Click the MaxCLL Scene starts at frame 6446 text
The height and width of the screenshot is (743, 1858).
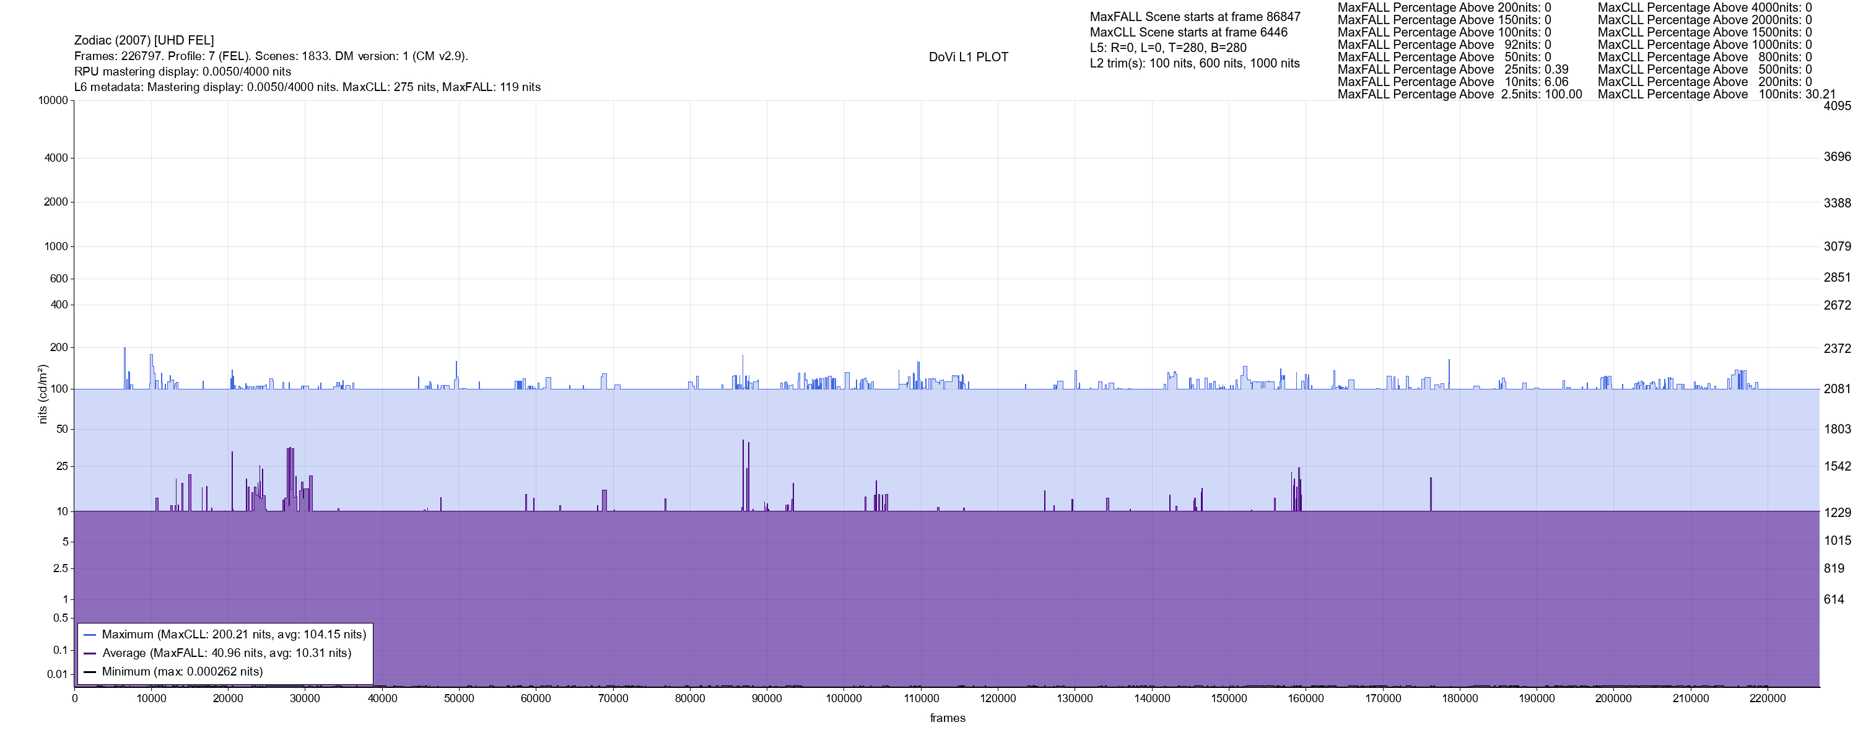pyautogui.click(x=1188, y=32)
